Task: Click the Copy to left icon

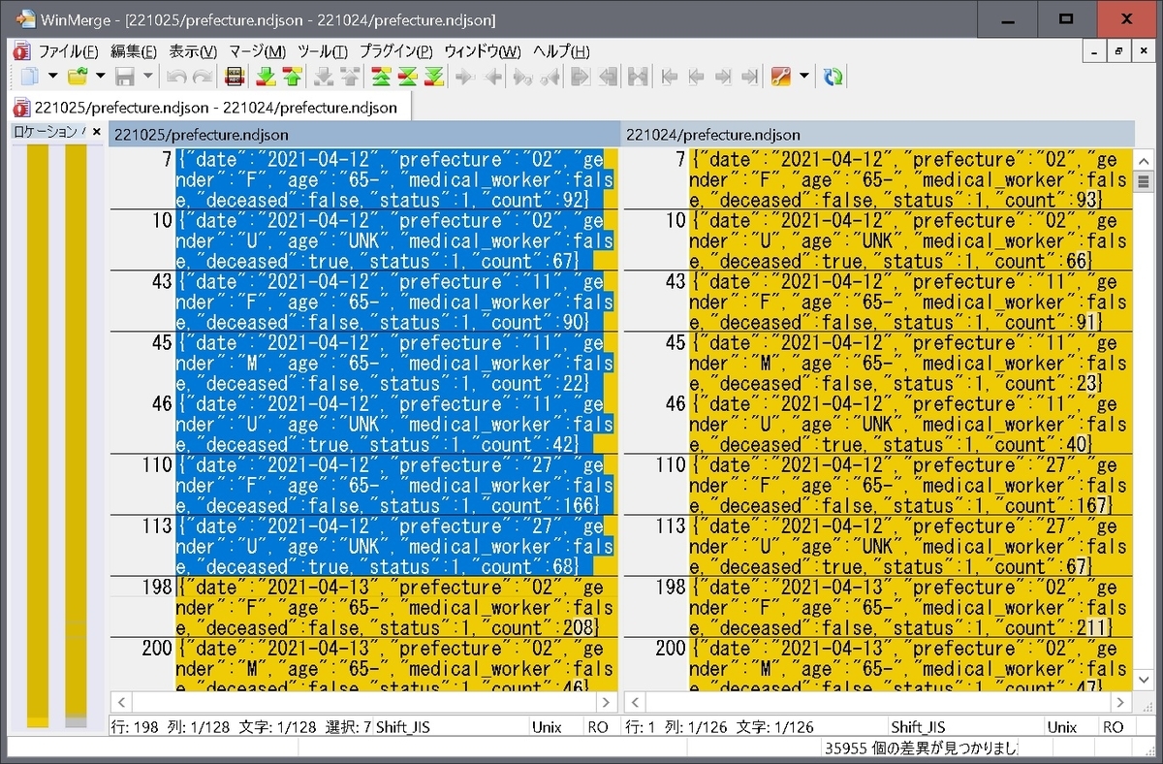Action: [491, 77]
